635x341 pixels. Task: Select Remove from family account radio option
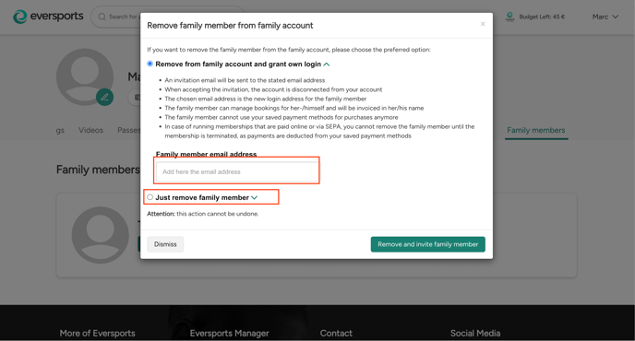pyautogui.click(x=150, y=64)
